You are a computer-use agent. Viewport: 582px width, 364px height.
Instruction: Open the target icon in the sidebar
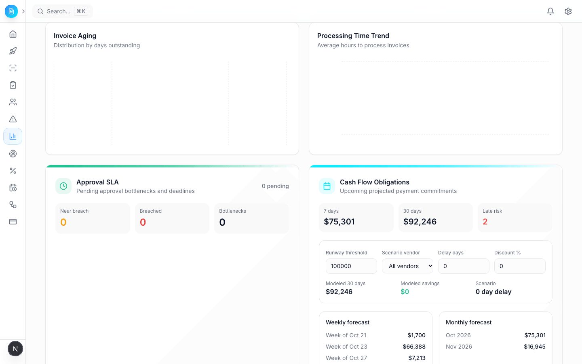click(x=13, y=154)
